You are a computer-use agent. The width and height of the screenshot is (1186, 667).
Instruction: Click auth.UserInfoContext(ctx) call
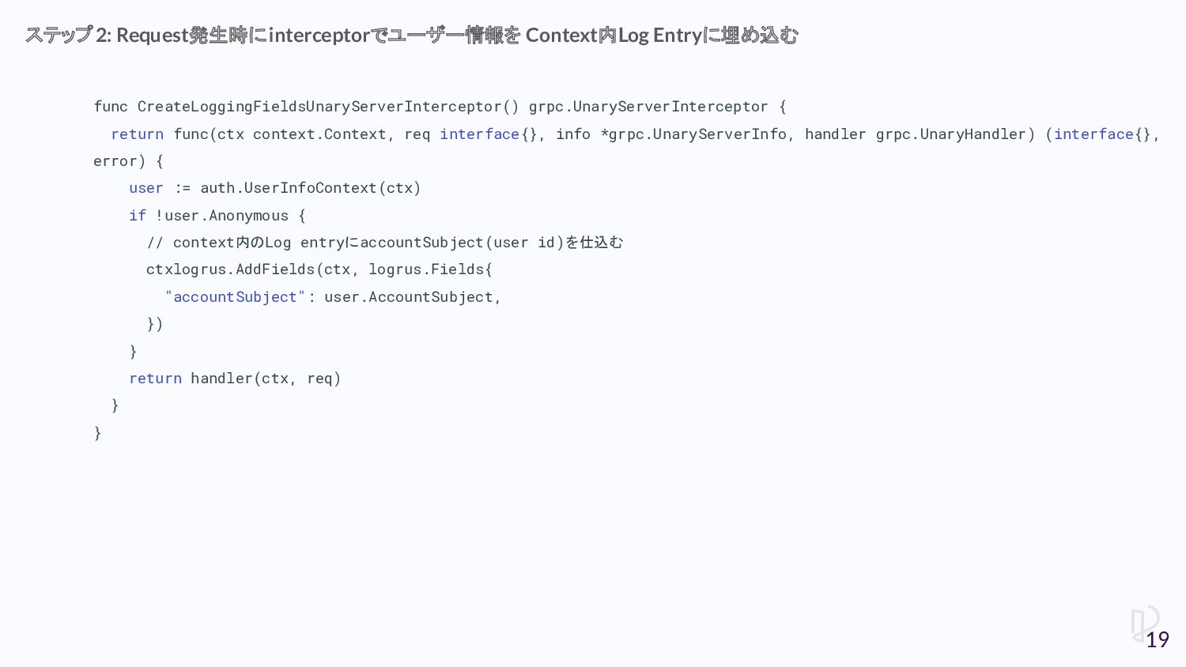311,188
